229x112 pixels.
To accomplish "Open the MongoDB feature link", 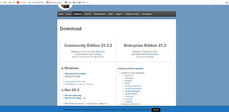I will click(129, 76).
